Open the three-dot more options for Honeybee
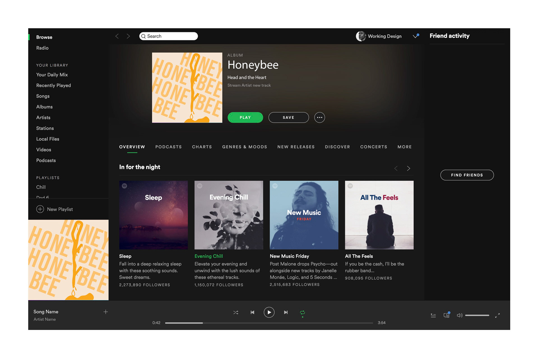The width and height of the screenshot is (538, 359). click(x=319, y=118)
